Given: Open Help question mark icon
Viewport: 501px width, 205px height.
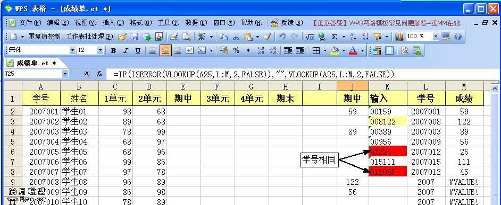Looking at the screenshot, I should pyautogui.click(x=458, y=37).
